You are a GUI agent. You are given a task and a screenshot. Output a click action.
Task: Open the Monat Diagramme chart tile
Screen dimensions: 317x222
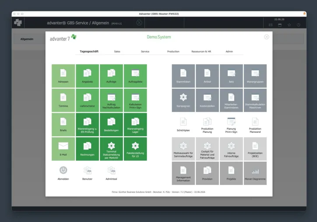tap(255, 173)
